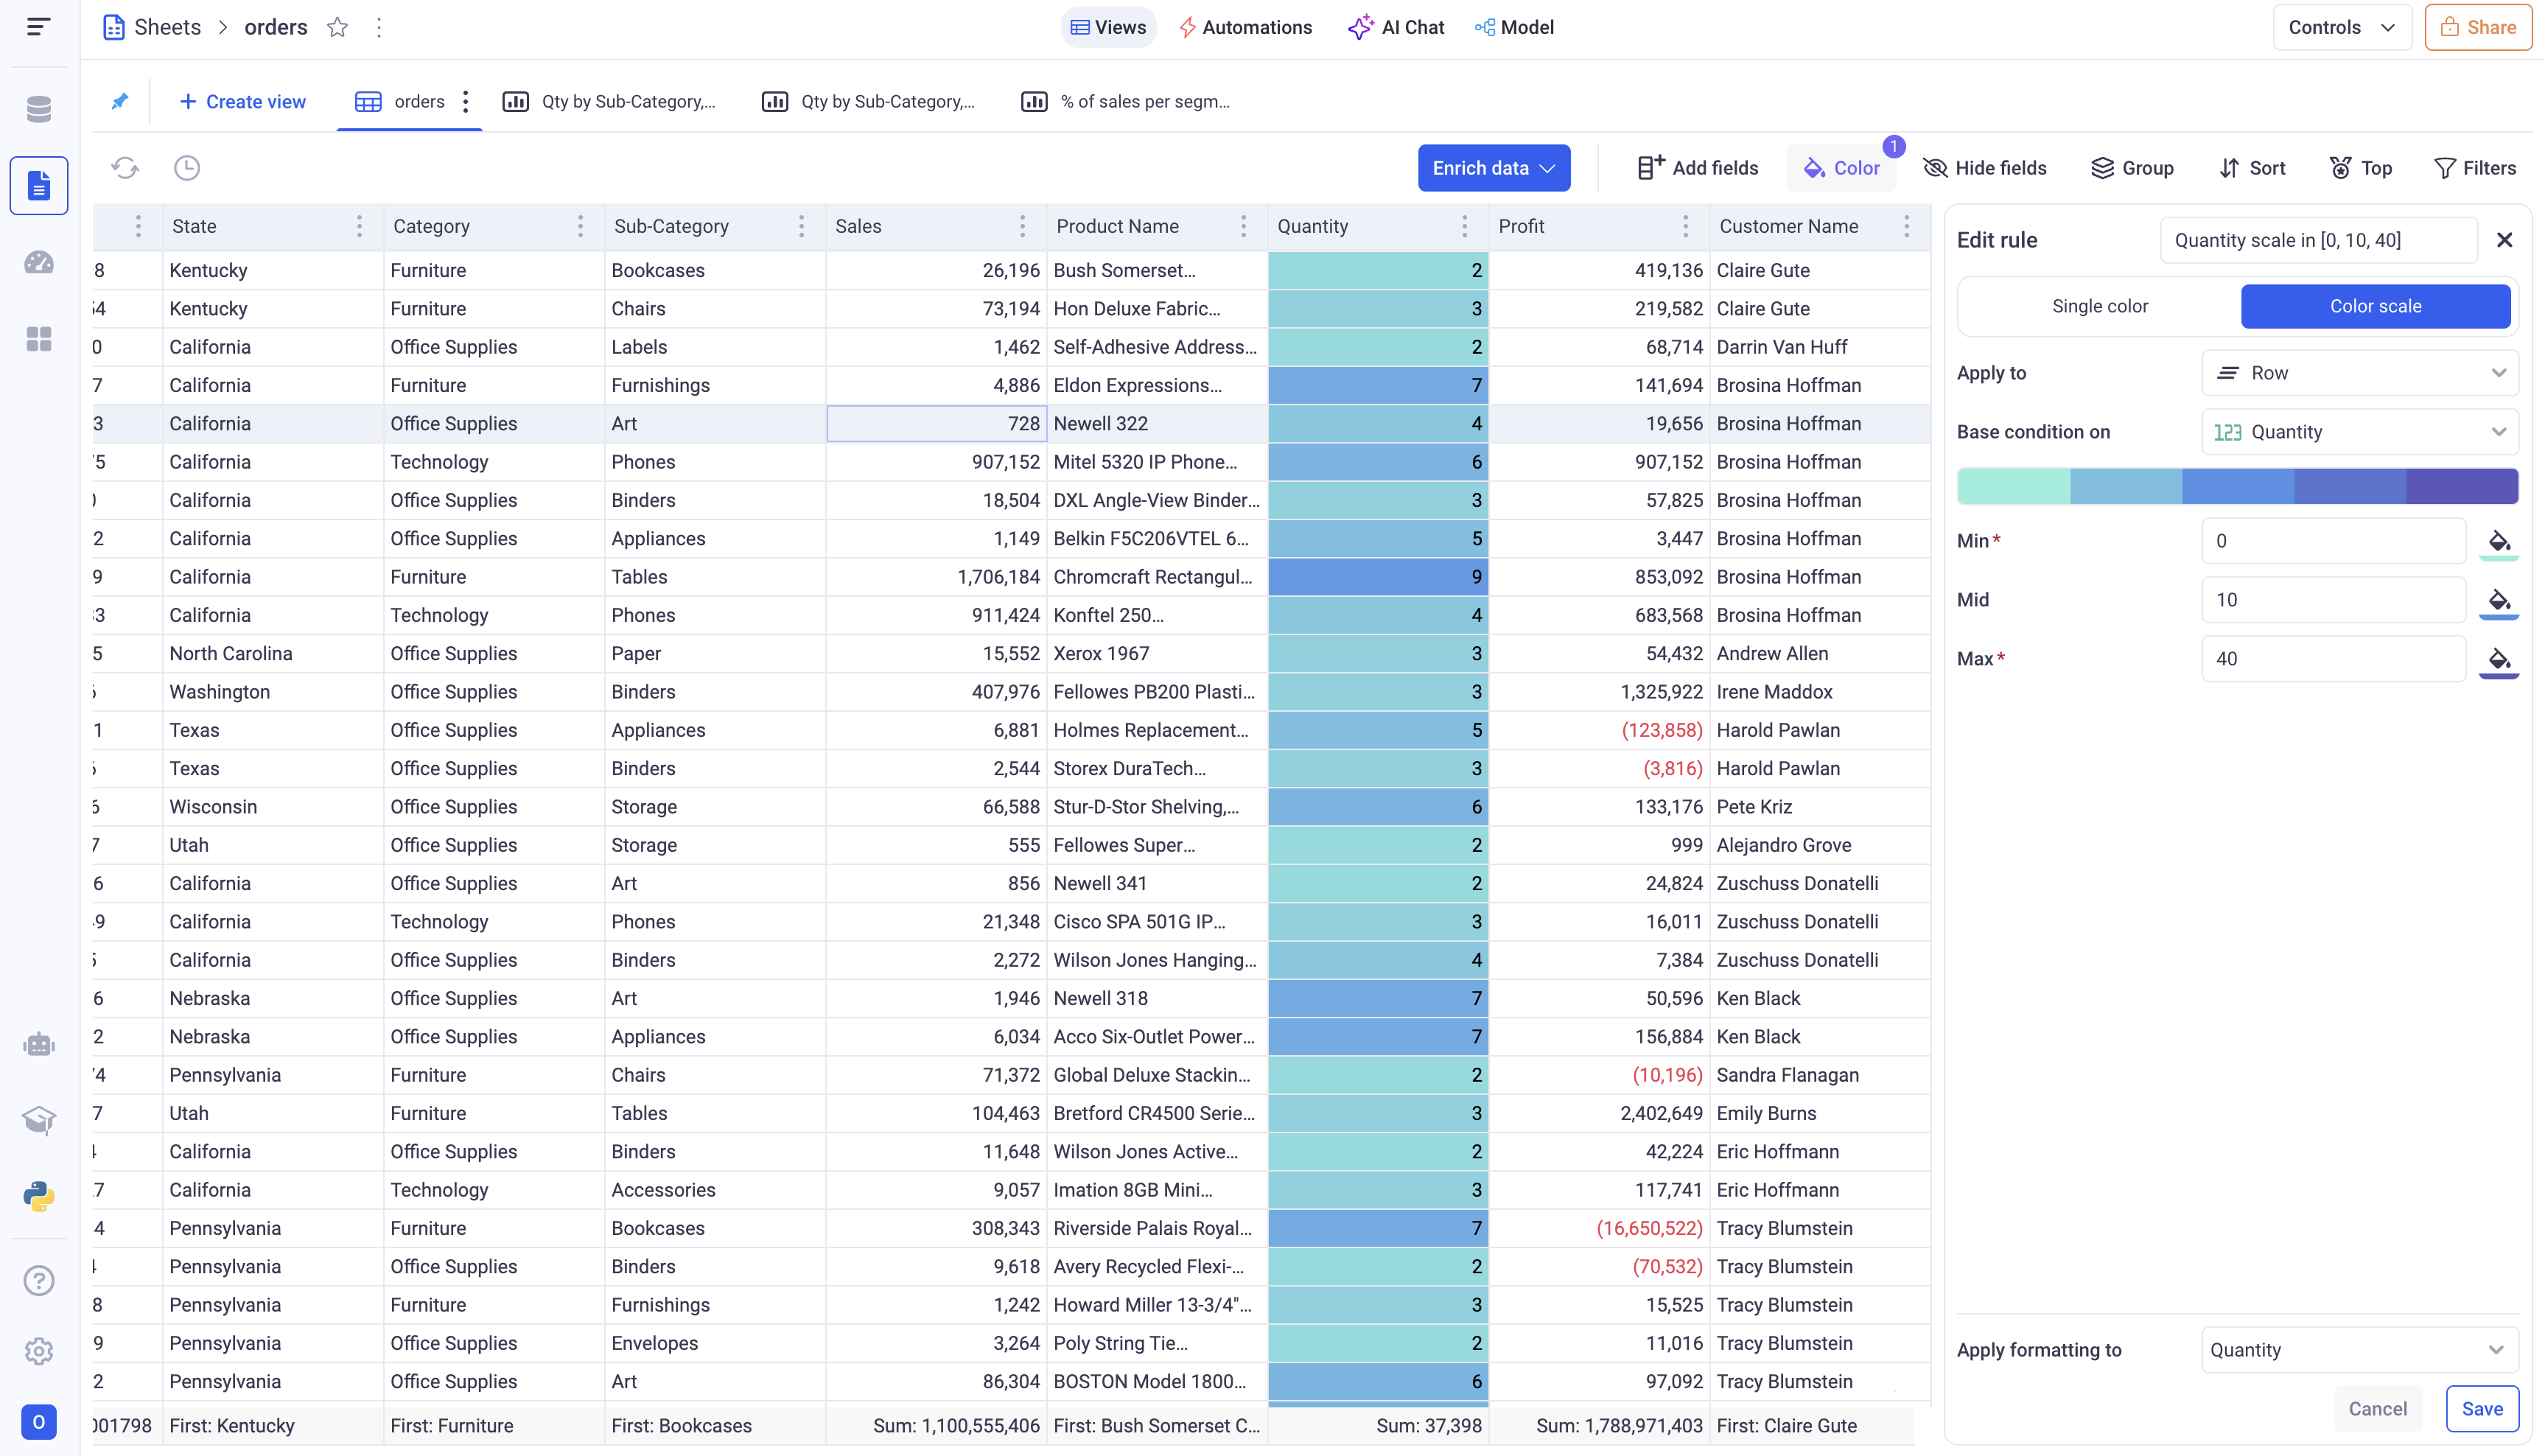This screenshot has width=2545, height=1456.
Task: Save the color rule
Action: [x=2481, y=1408]
